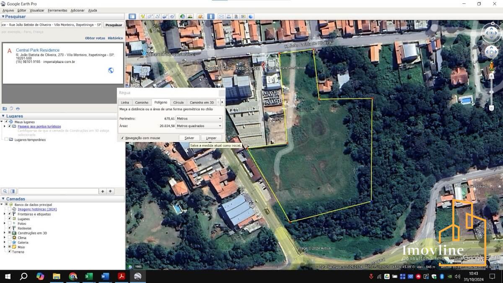Click the blue globe toolbar icon
The width and height of the screenshot is (503, 283).
pyautogui.click(x=251, y=16)
